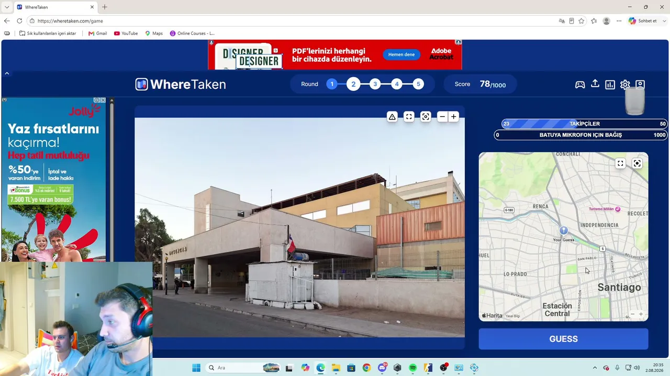Image resolution: width=670 pixels, height=376 pixels.
Task: Click the Turismo Millán map marker
Action: pos(618,209)
